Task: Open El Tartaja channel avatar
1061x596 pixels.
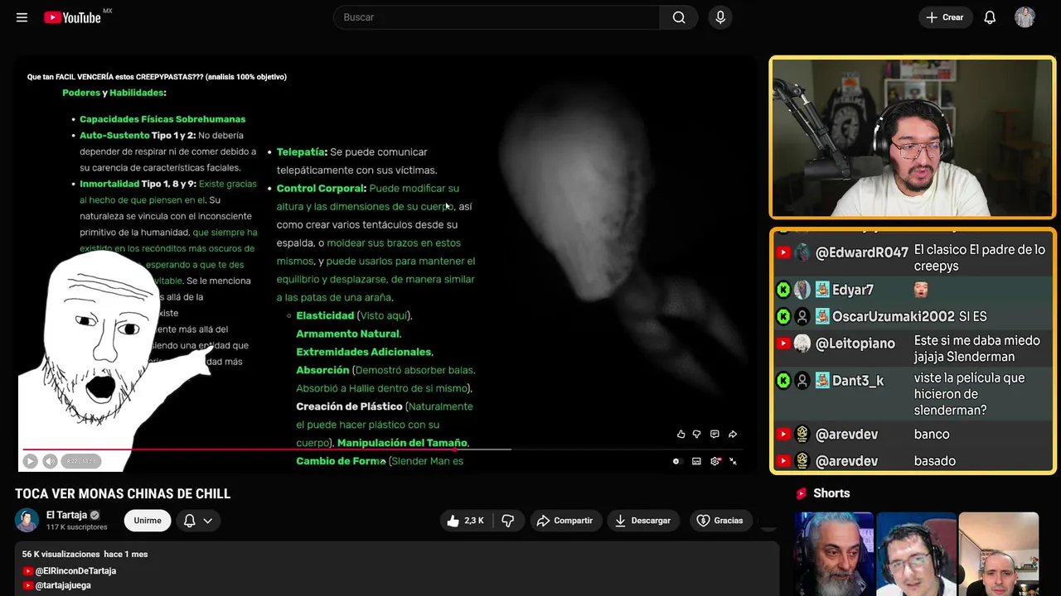Action: tap(27, 520)
